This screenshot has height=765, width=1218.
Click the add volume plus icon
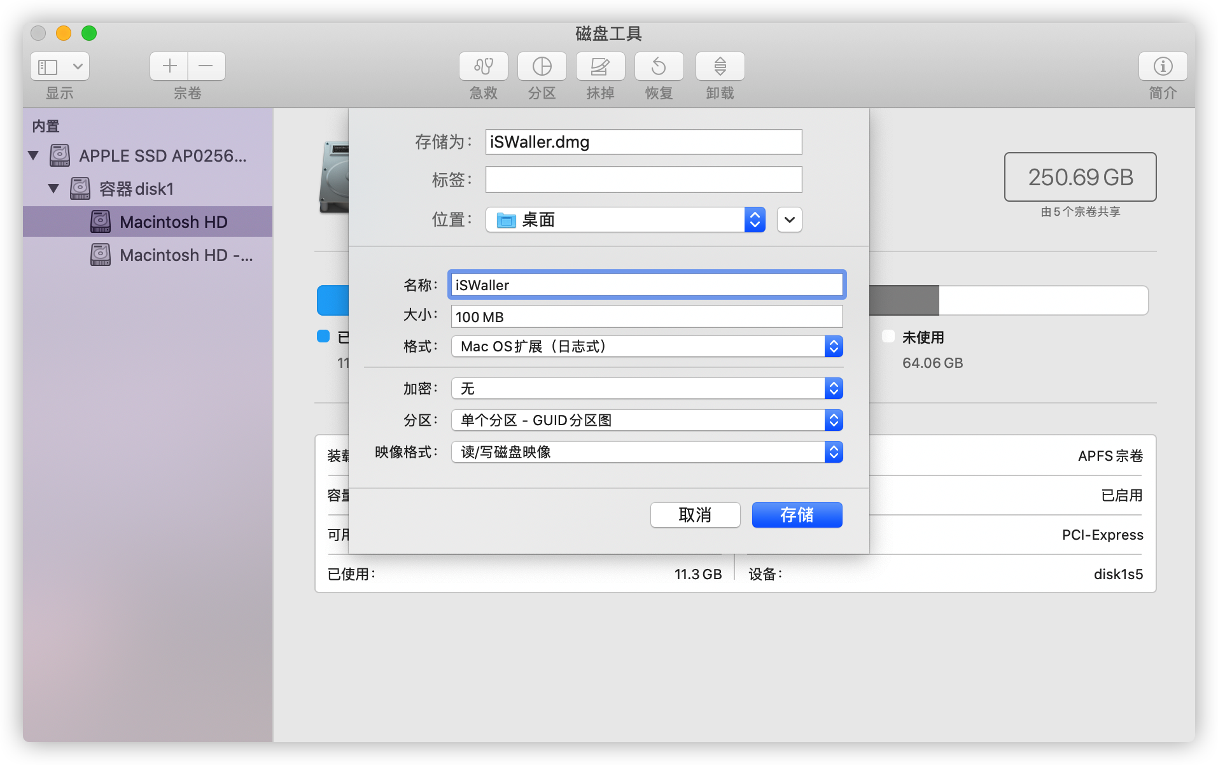coord(169,66)
